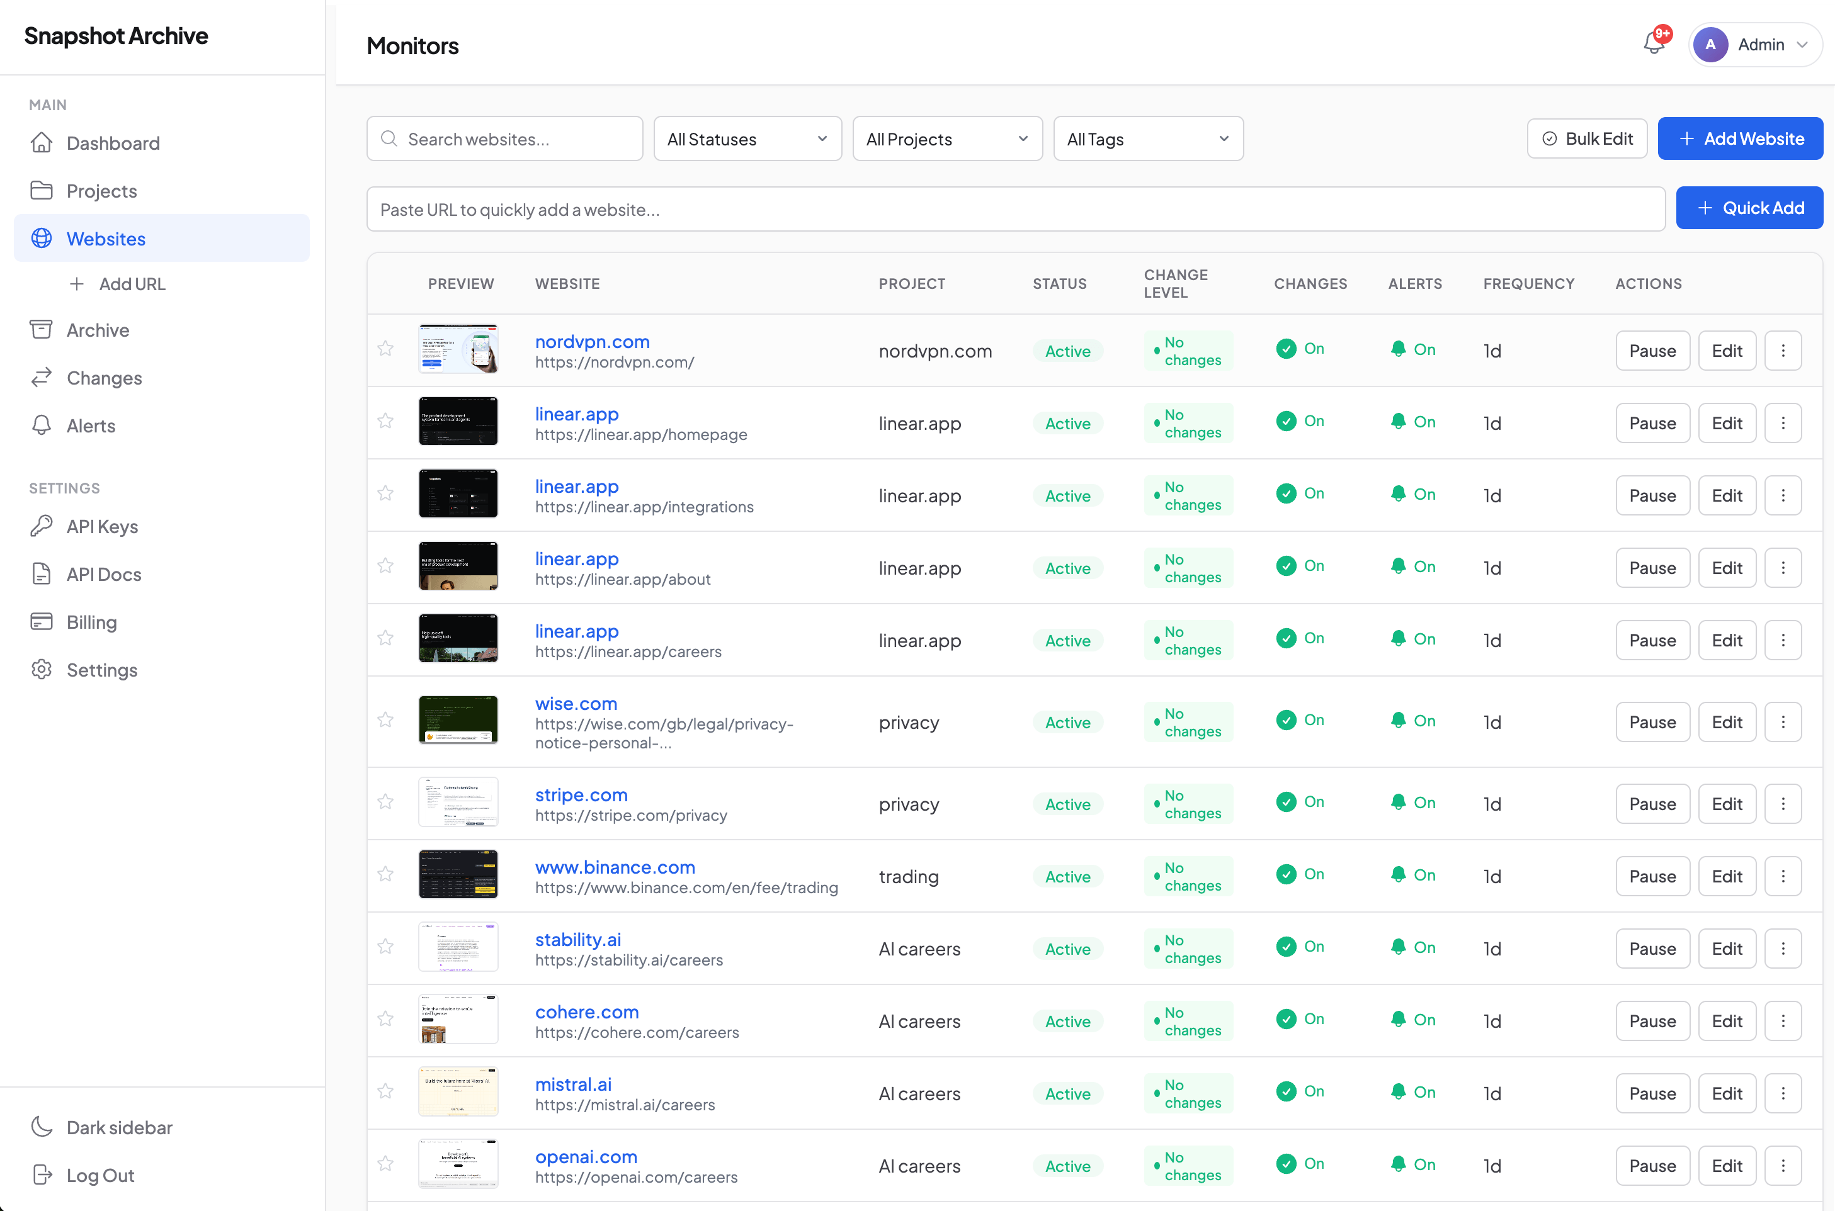Sort by the FREQUENCY column header
Image resolution: width=1835 pixels, height=1211 pixels.
1528,283
